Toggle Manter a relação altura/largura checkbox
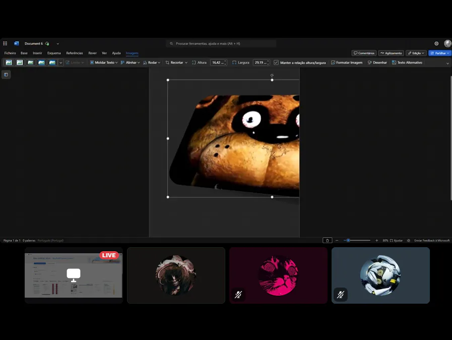Screen dimensions: 452x340 click(x=276, y=63)
